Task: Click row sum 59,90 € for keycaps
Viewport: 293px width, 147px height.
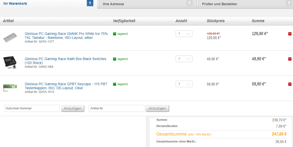Action: (x=259, y=84)
